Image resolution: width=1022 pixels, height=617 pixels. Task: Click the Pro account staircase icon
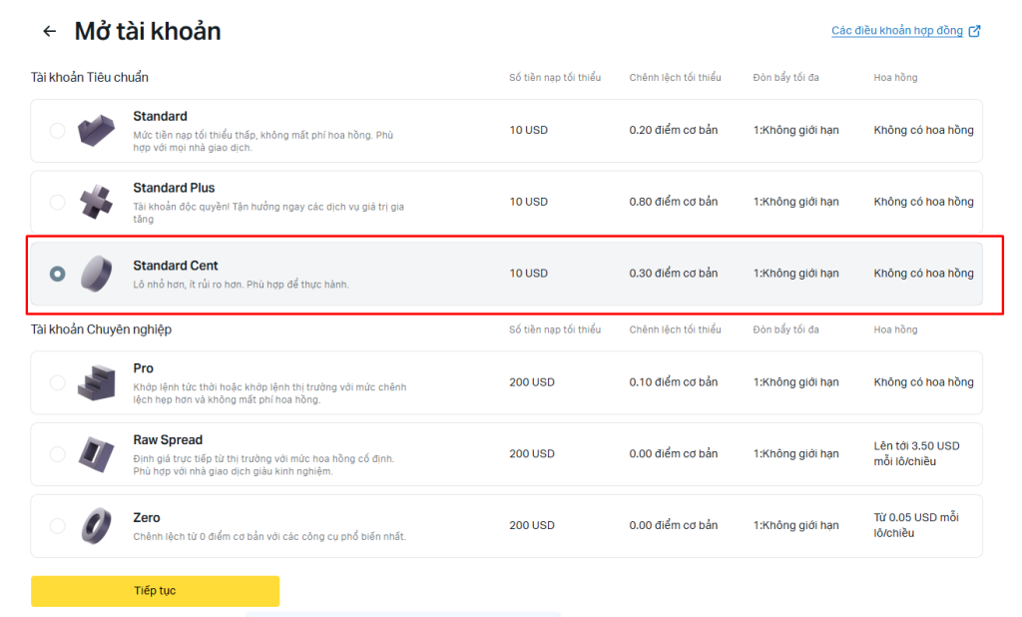pyautogui.click(x=97, y=382)
